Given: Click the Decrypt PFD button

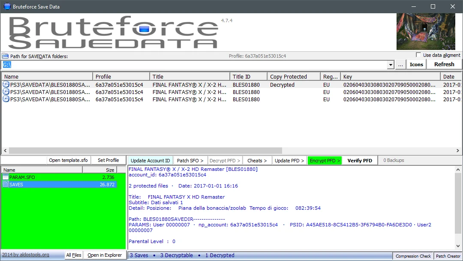Looking at the screenshot, I should (225, 160).
